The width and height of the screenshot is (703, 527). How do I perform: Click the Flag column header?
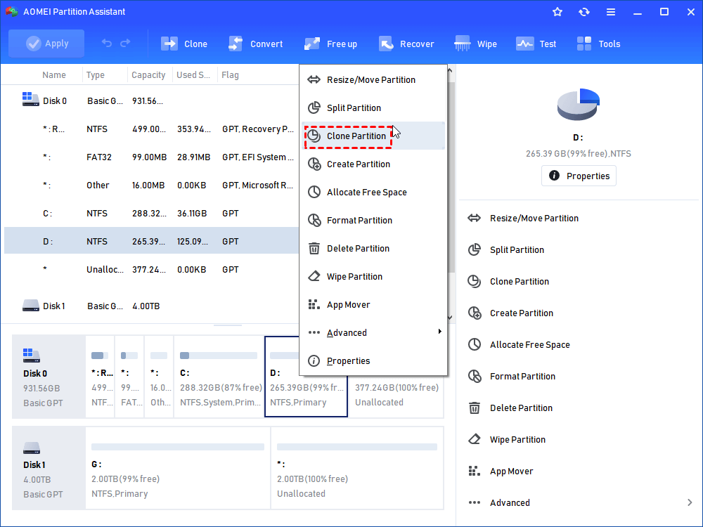[x=230, y=75]
